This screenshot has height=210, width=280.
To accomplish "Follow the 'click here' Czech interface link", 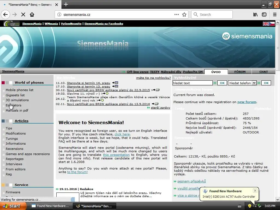I will (122, 134).
